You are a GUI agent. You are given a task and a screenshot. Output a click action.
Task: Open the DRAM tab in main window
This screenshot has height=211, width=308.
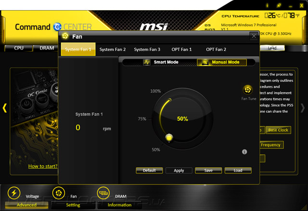47,48
